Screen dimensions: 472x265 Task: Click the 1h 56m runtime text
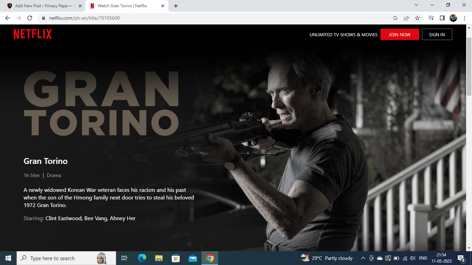coord(31,175)
